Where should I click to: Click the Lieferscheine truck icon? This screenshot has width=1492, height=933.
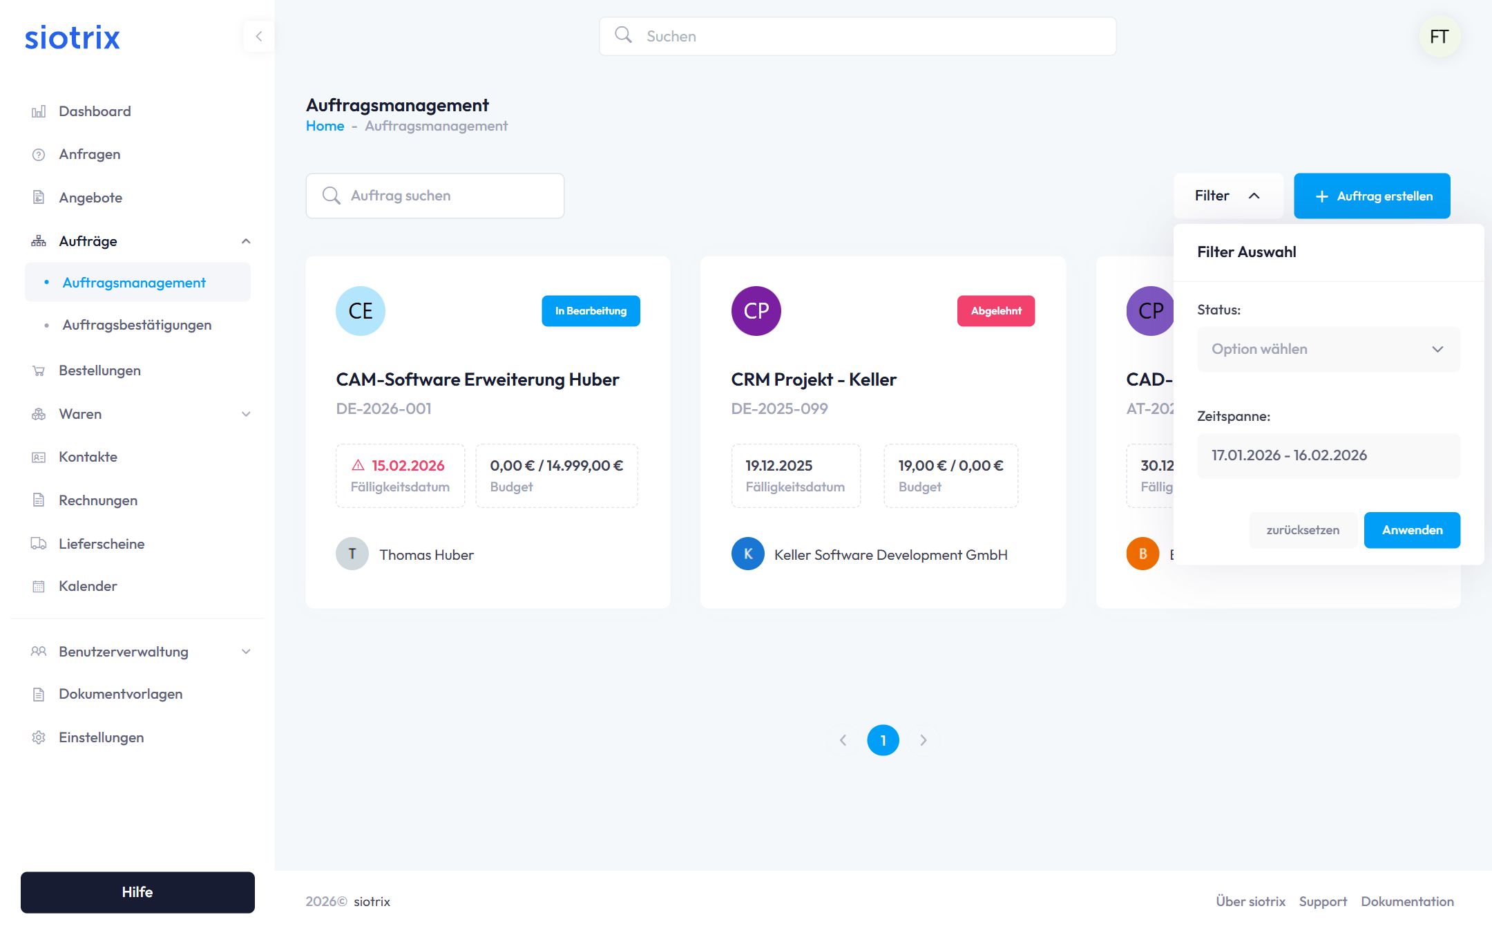click(x=39, y=544)
